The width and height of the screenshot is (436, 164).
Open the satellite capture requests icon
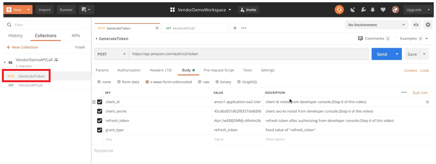click(x=353, y=10)
